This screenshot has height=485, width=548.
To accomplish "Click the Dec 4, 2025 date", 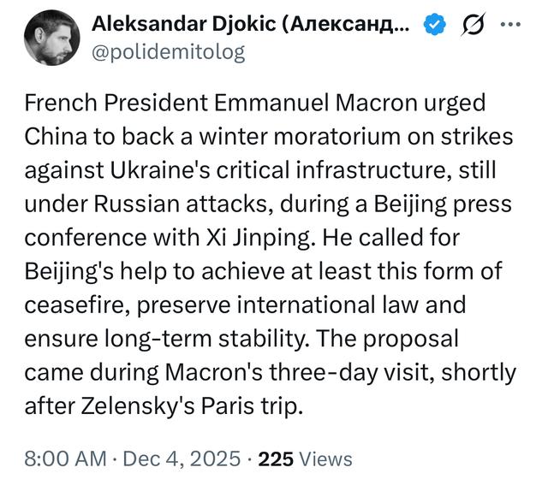I will pos(182,458).
